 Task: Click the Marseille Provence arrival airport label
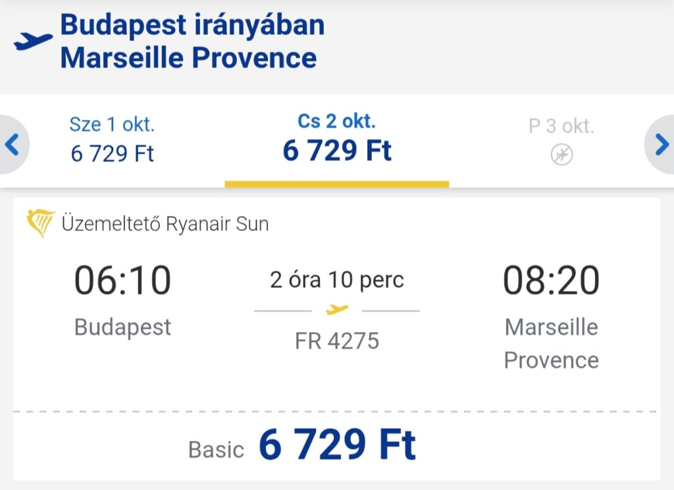click(552, 343)
